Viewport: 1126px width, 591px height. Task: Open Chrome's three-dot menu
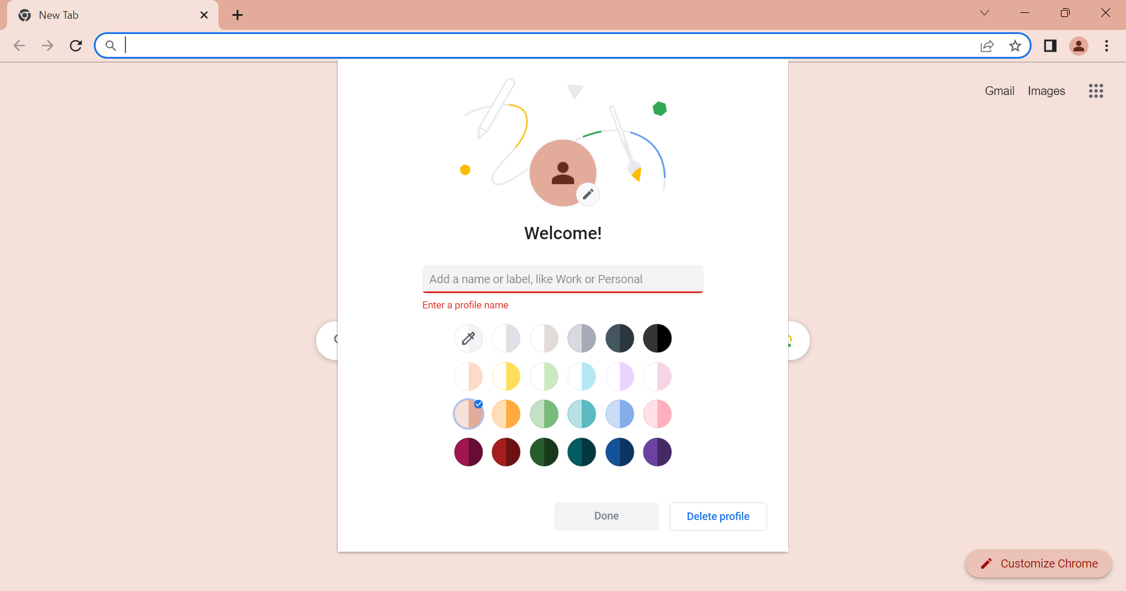click(x=1107, y=45)
